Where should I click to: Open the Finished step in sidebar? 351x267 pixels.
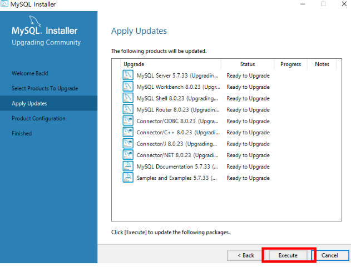coord(22,133)
